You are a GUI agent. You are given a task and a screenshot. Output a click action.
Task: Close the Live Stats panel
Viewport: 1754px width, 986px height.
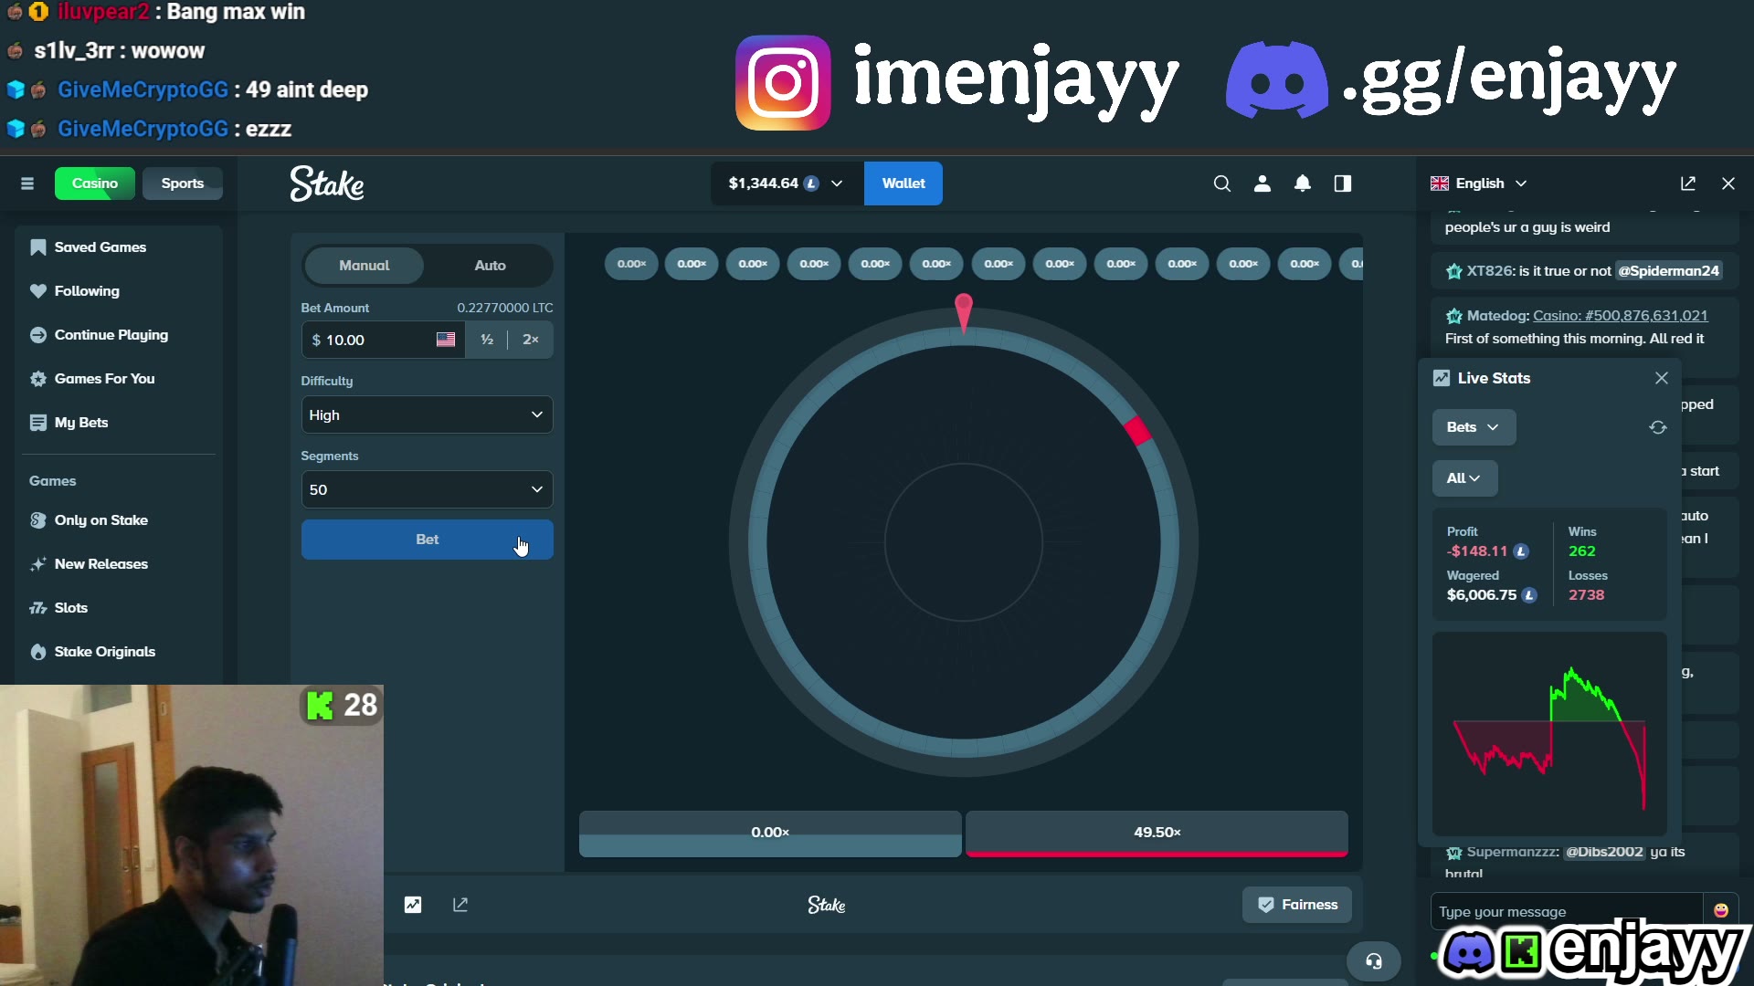click(x=1662, y=378)
